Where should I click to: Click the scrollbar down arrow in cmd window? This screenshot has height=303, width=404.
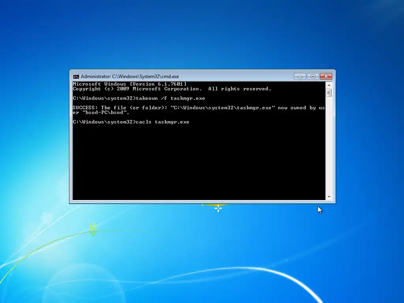(x=329, y=197)
